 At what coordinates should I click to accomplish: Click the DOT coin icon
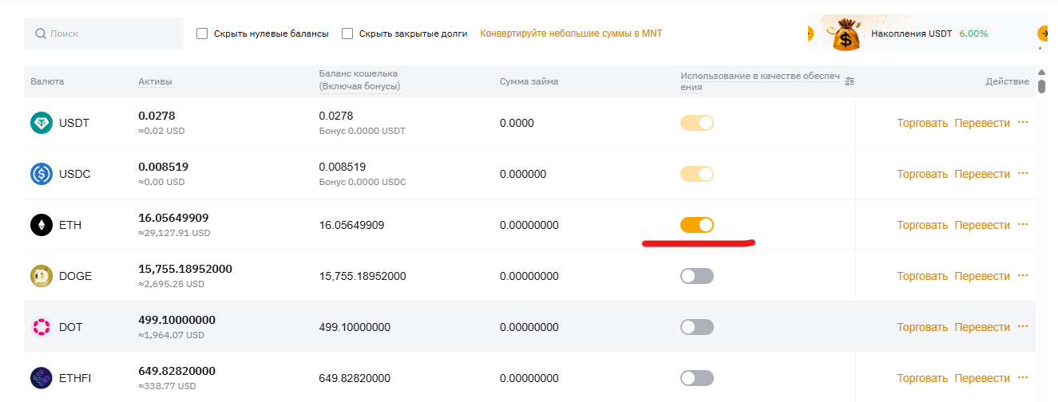pyautogui.click(x=42, y=327)
